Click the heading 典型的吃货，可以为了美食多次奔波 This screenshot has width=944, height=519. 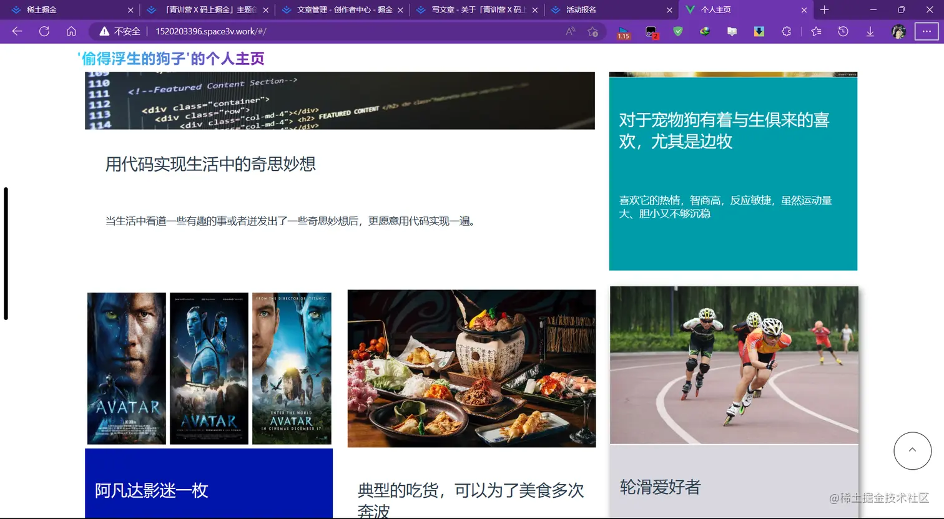click(x=471, y=500)
